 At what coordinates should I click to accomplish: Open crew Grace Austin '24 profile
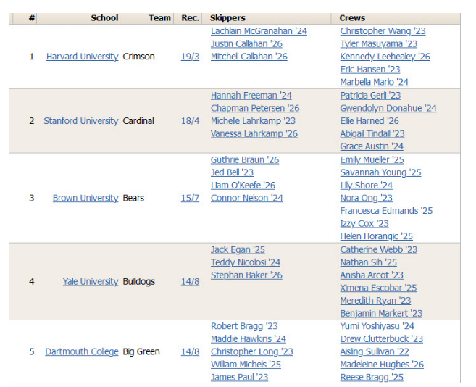(372, 146)
